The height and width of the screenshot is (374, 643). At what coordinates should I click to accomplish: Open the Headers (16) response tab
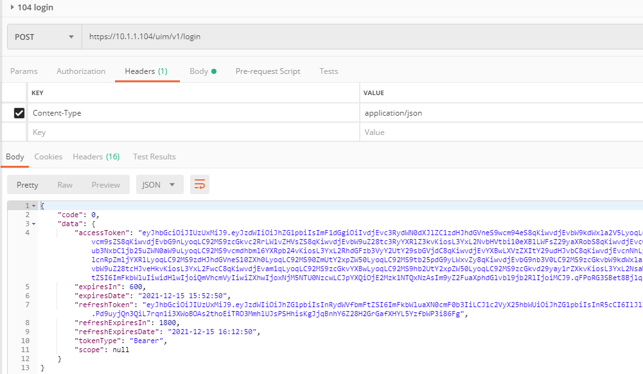(96, 156)
